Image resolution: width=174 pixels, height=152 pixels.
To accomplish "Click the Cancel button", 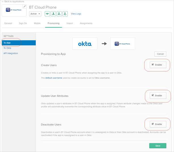I will pos(160,54).
